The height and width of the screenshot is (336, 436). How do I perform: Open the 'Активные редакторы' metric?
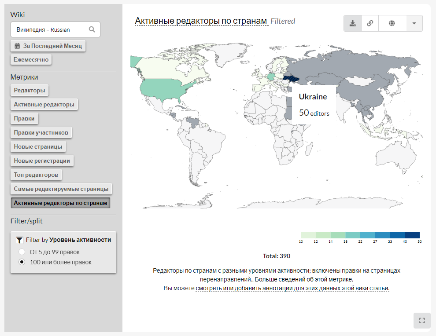[44, 104]
